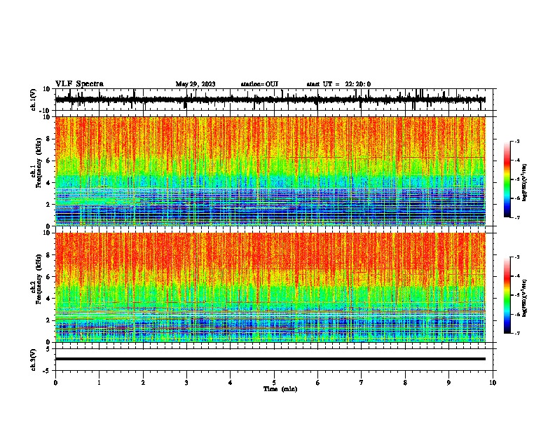Click time axis tick label "7"
Screen dimensions: 555x429
pyautogui.click(x=362, y=383)
